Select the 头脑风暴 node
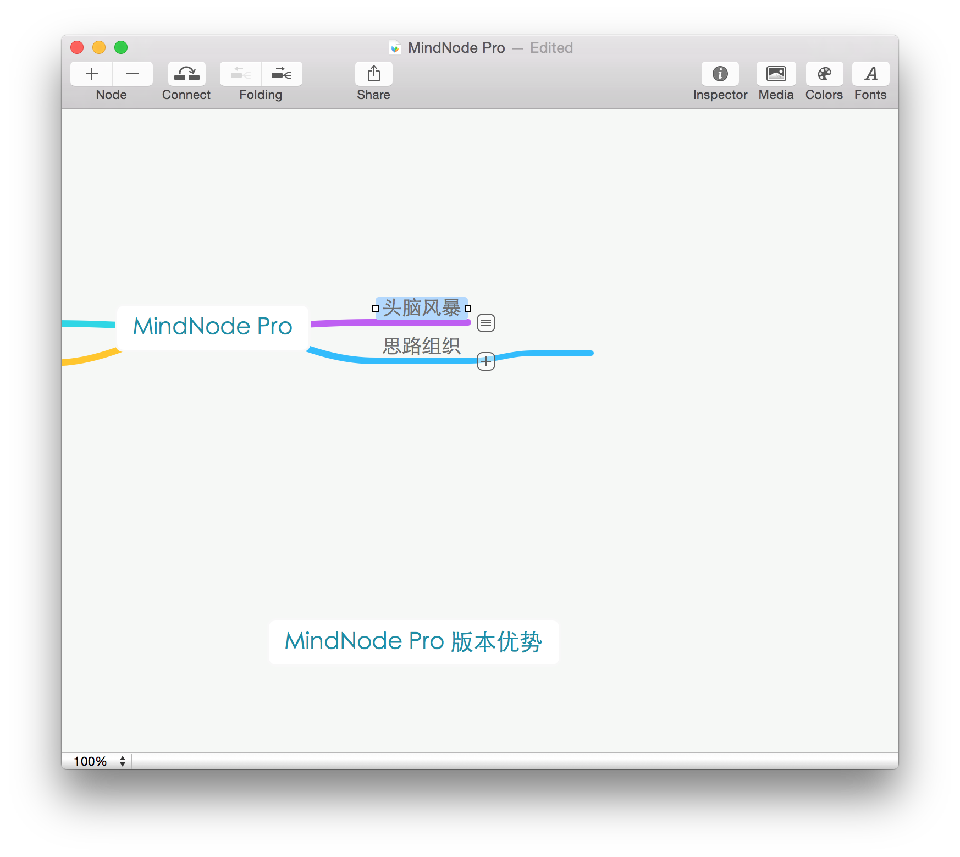This screenshot has width=960, height=857. 422,308
